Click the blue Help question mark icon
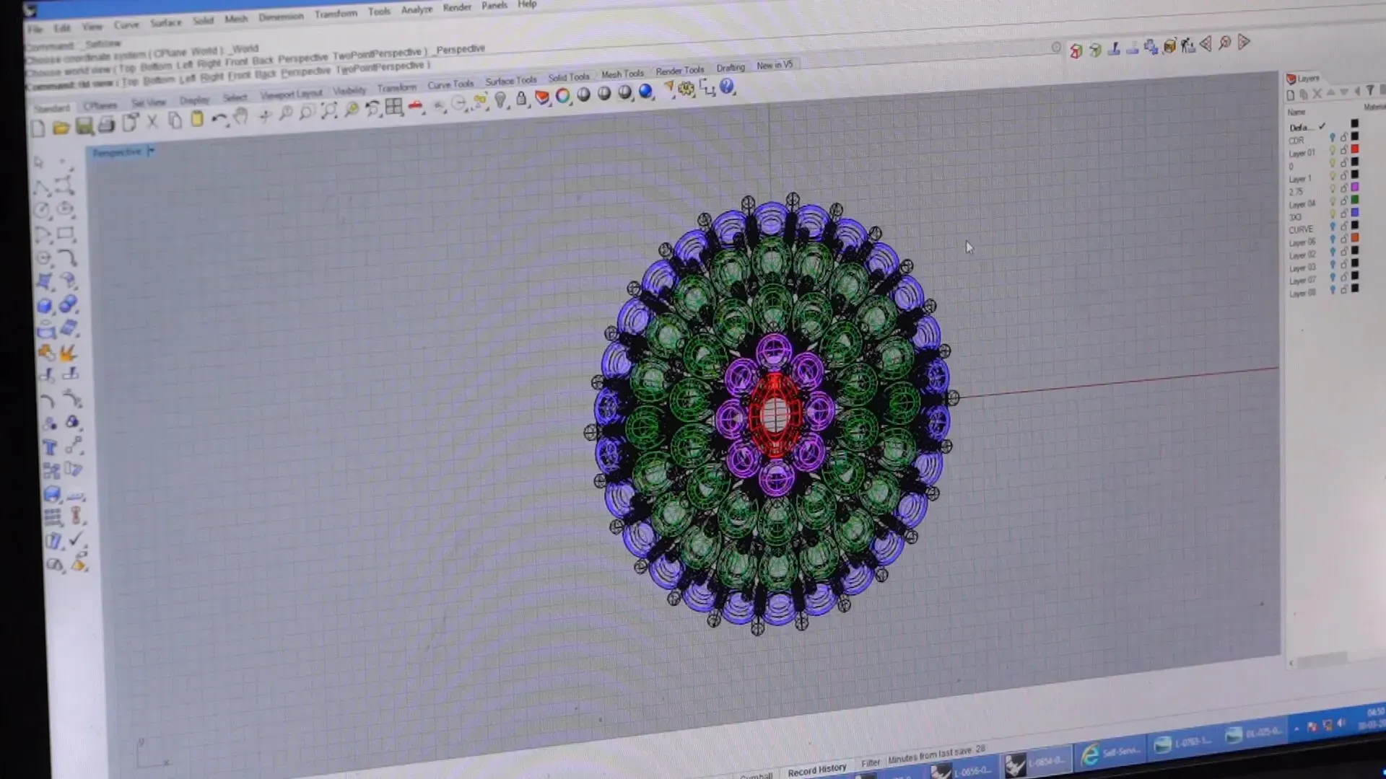This screenshot has width=1386, height=779. tap(727, 87)
